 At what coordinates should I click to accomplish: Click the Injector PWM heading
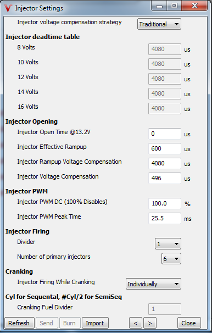[x=26, y=191]
